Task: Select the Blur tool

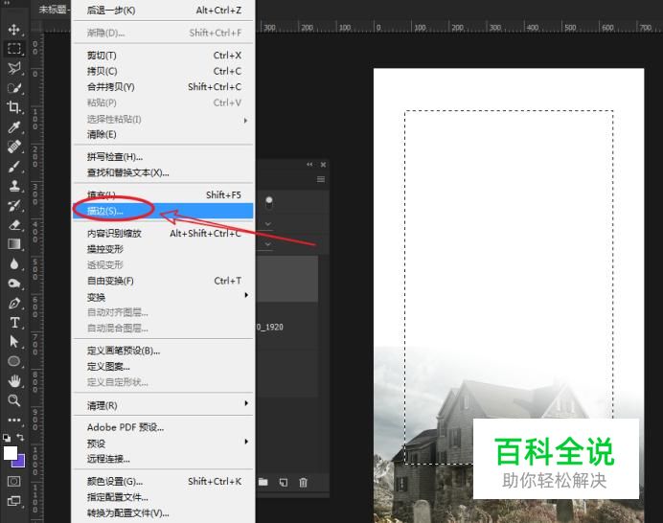Action: [14, 263]
